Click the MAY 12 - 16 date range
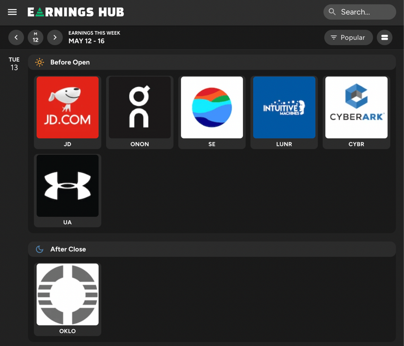The image size is (404, 346). coord(87,41)
